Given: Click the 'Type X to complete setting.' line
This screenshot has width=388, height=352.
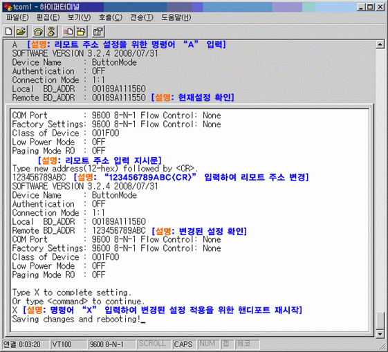Looking at the screenshot, I should click(71, 293).
